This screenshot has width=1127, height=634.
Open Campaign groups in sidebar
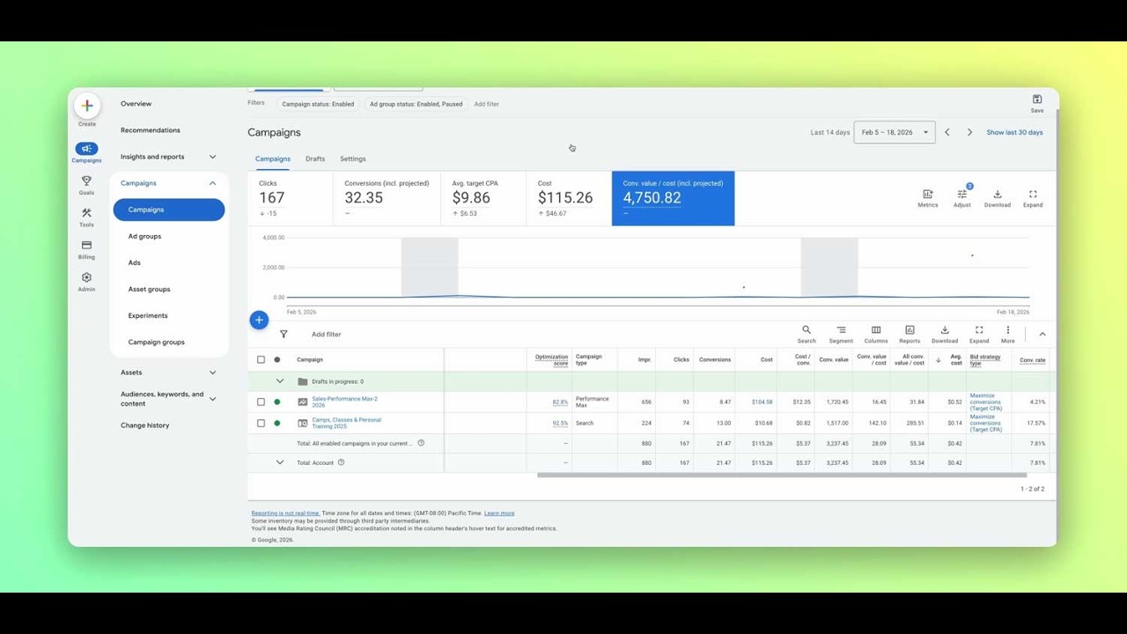point(157,342)
